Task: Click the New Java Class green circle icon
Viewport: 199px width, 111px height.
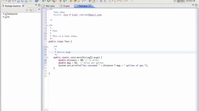Action: click(64, 1)
